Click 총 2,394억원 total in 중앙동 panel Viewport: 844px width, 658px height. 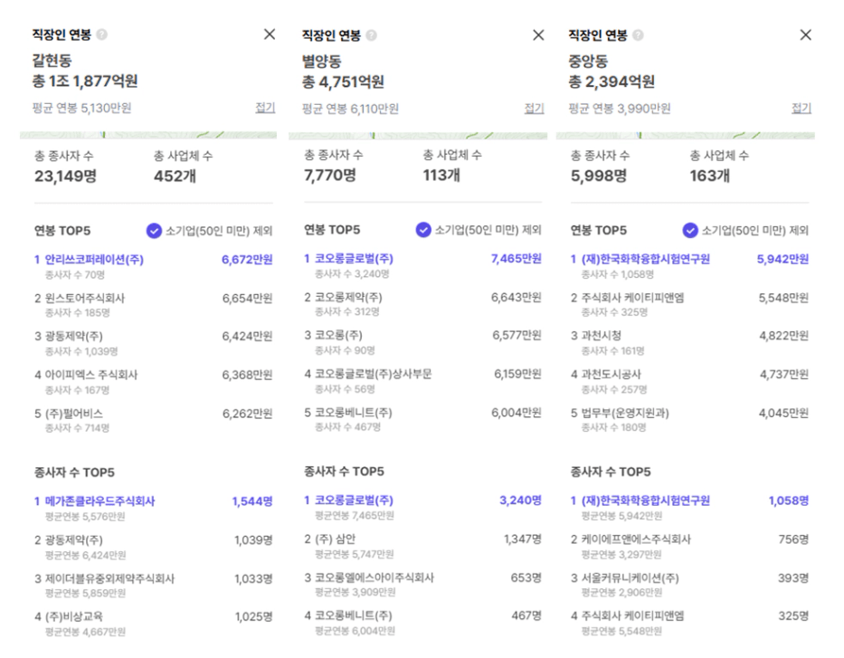(x=612, y=81)
